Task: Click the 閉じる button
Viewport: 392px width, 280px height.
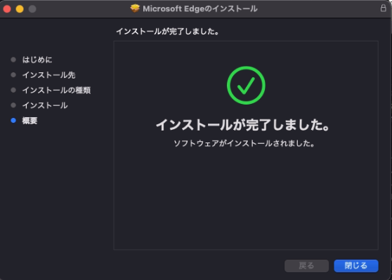Action: (x=356, y=265)
